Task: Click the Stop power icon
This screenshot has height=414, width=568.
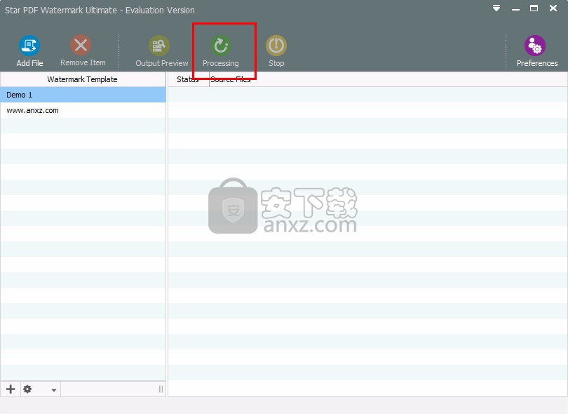Action: (276, 46)
